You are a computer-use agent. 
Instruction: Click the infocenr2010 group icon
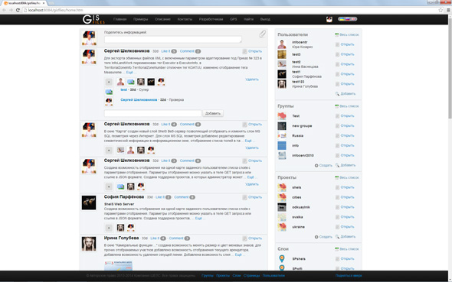click(282, 155)
